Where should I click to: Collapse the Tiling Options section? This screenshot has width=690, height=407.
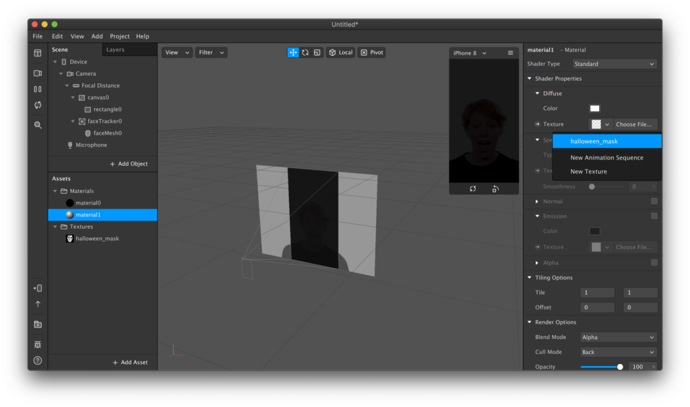tap(530, 278)
